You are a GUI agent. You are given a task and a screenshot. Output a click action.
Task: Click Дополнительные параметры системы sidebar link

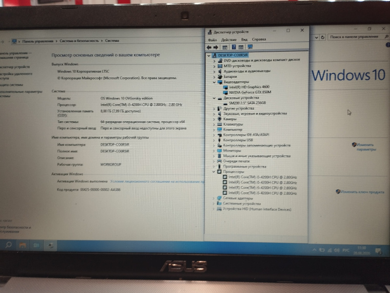pos(21,94)
